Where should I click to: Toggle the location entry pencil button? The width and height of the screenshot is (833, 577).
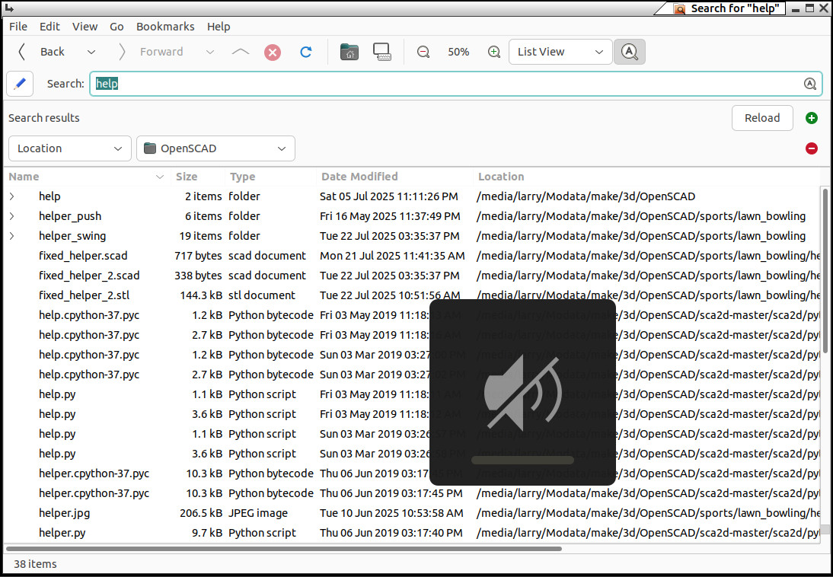point(20,84)
